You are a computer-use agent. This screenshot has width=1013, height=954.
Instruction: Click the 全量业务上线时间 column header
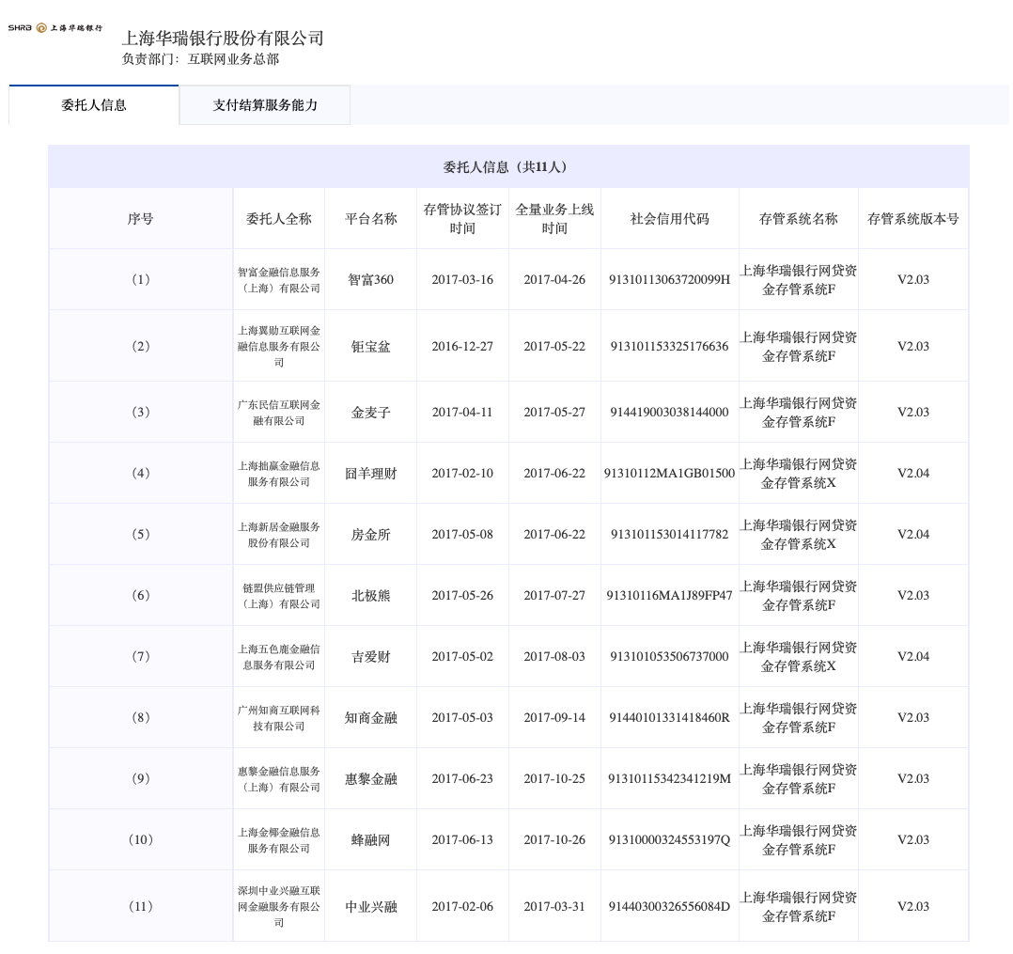pyautogui.click(x=554, y=218)
